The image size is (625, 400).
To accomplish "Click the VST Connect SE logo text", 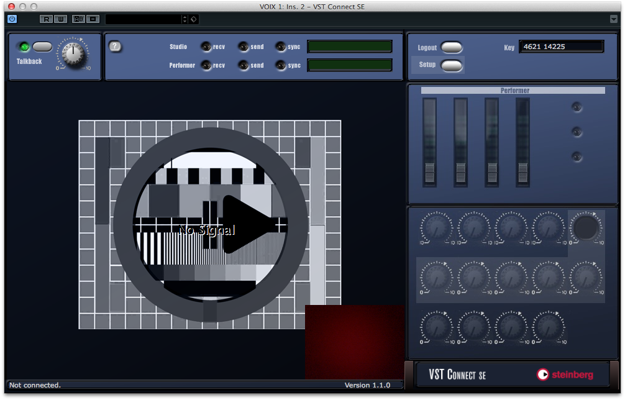I will [x=457, y=375].
